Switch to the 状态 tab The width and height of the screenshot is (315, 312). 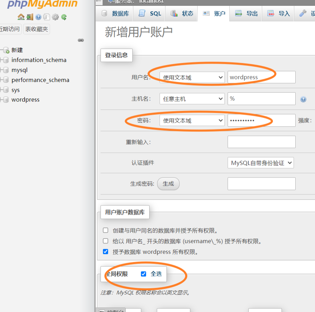pos(181,14)
